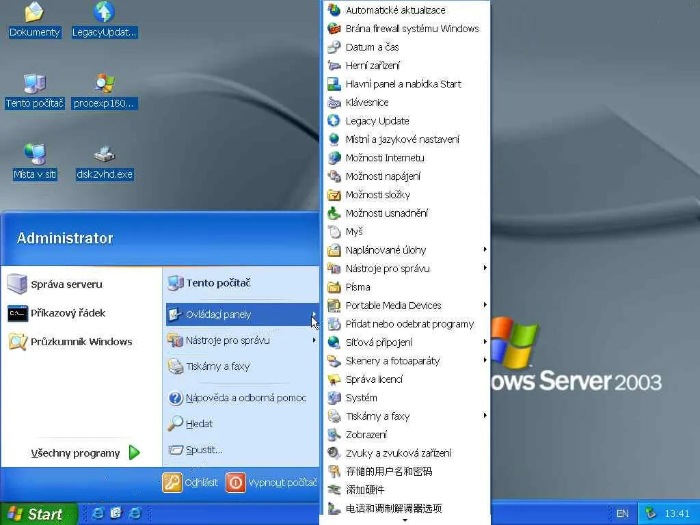Click the Přidat nebo odebrat programy icon

[334, 323]
